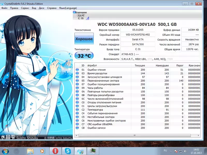
Task: Open the media player taskbar icon
Action: tap(43, 151)
